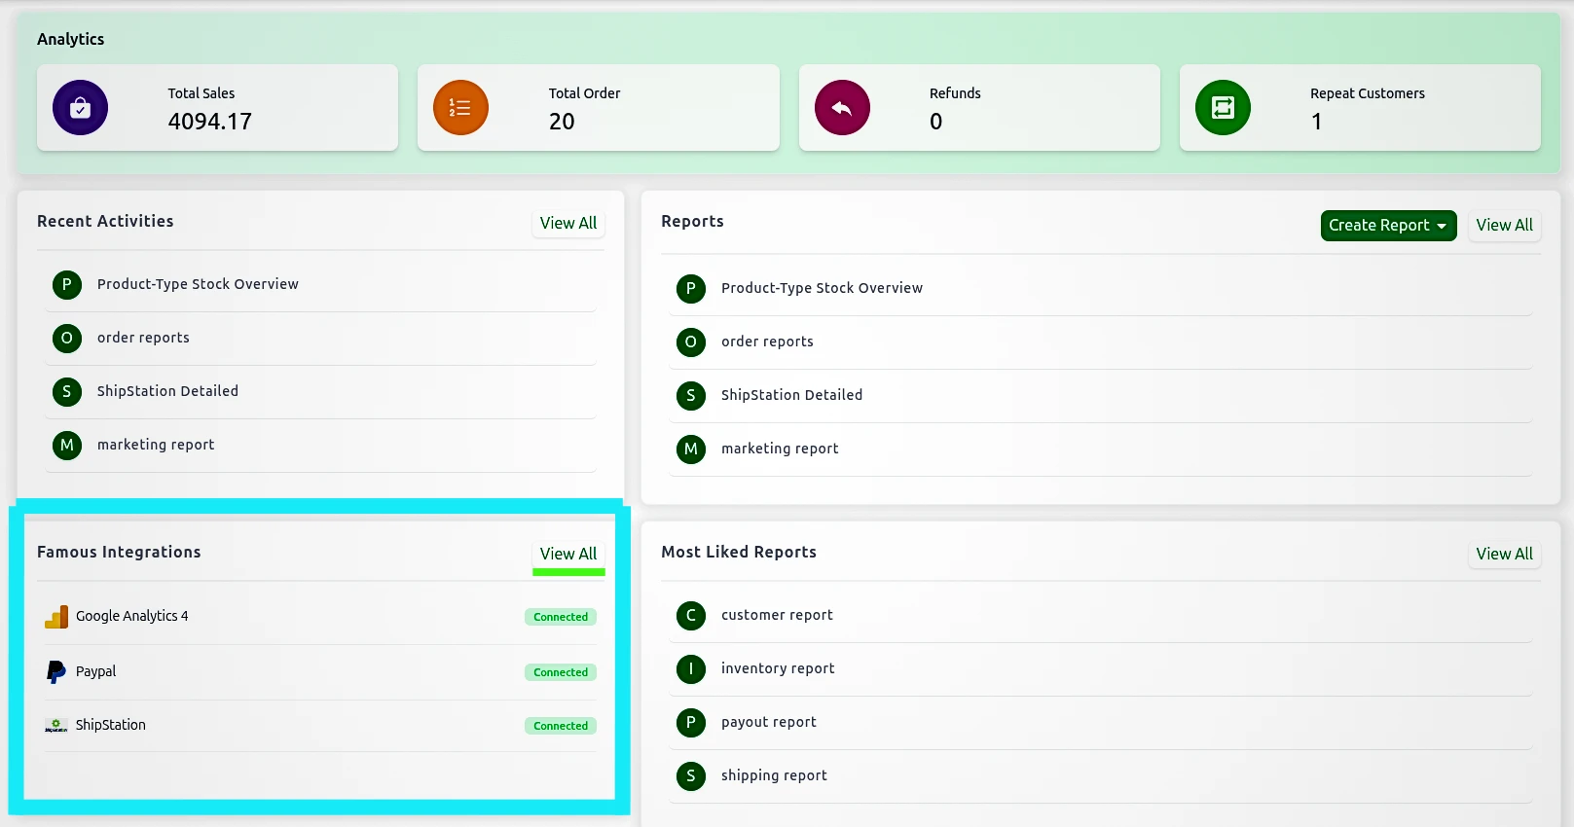Click the Connected badge next to Paypal
1574x827 pixels.
pos(561,672)
